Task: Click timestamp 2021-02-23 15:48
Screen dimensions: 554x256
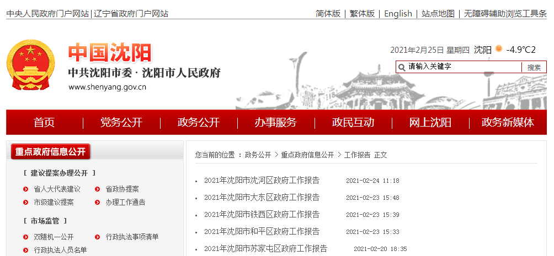Action: 372,198
